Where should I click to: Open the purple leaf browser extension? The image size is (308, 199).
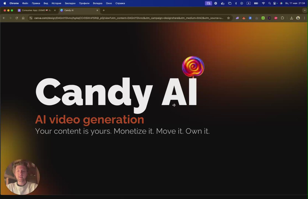click(237, 18)
